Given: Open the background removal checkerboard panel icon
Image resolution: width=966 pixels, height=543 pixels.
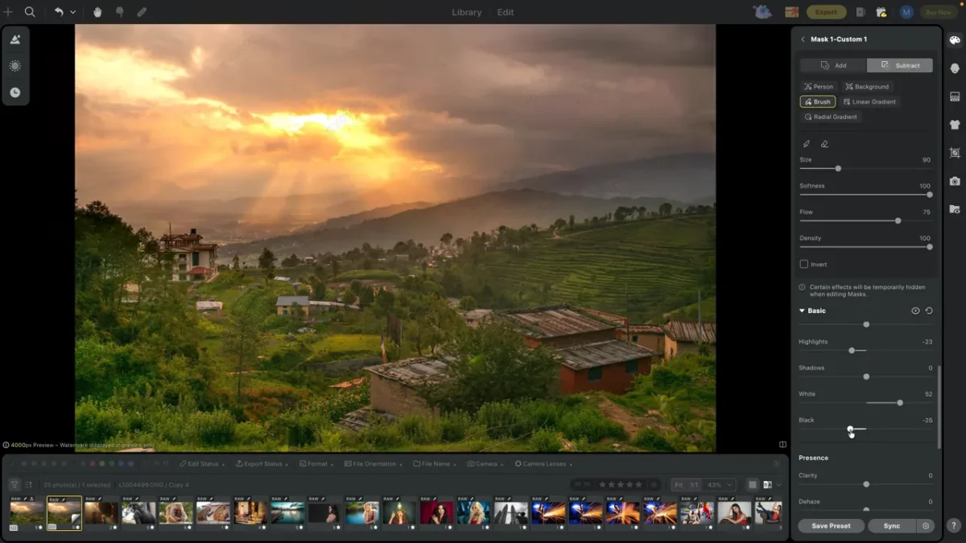Looking at the screenshot, I should tap(955, 97).
